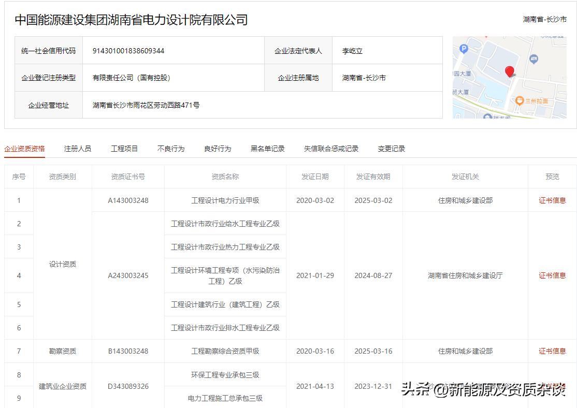
Task: Click the 企业资质资格 highlighted tab
Action: point(24,148)
